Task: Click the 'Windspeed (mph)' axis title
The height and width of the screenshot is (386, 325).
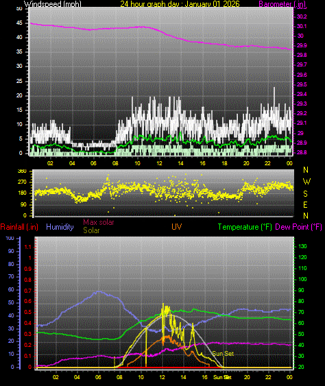Action: 52,4
